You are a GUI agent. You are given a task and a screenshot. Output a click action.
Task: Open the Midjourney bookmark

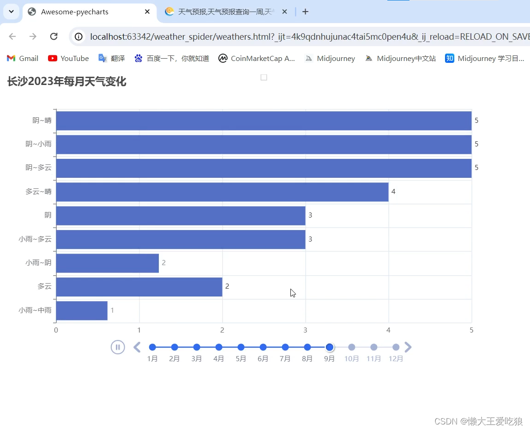330,59
